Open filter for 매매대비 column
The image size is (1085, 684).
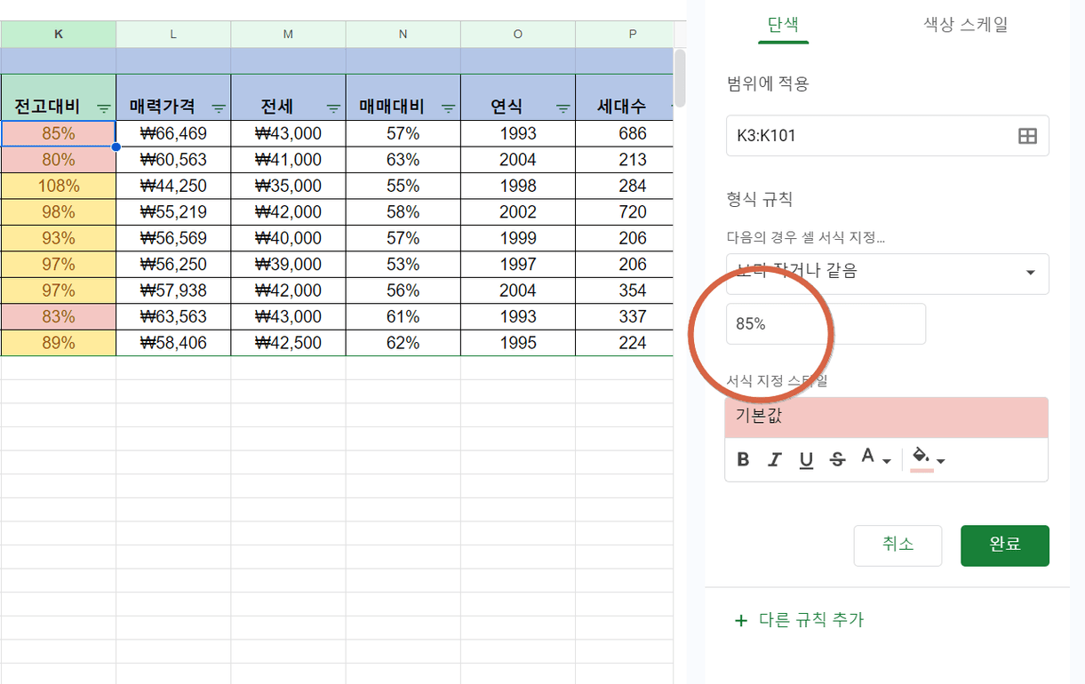pyautogui.click(x=449, y=108)
